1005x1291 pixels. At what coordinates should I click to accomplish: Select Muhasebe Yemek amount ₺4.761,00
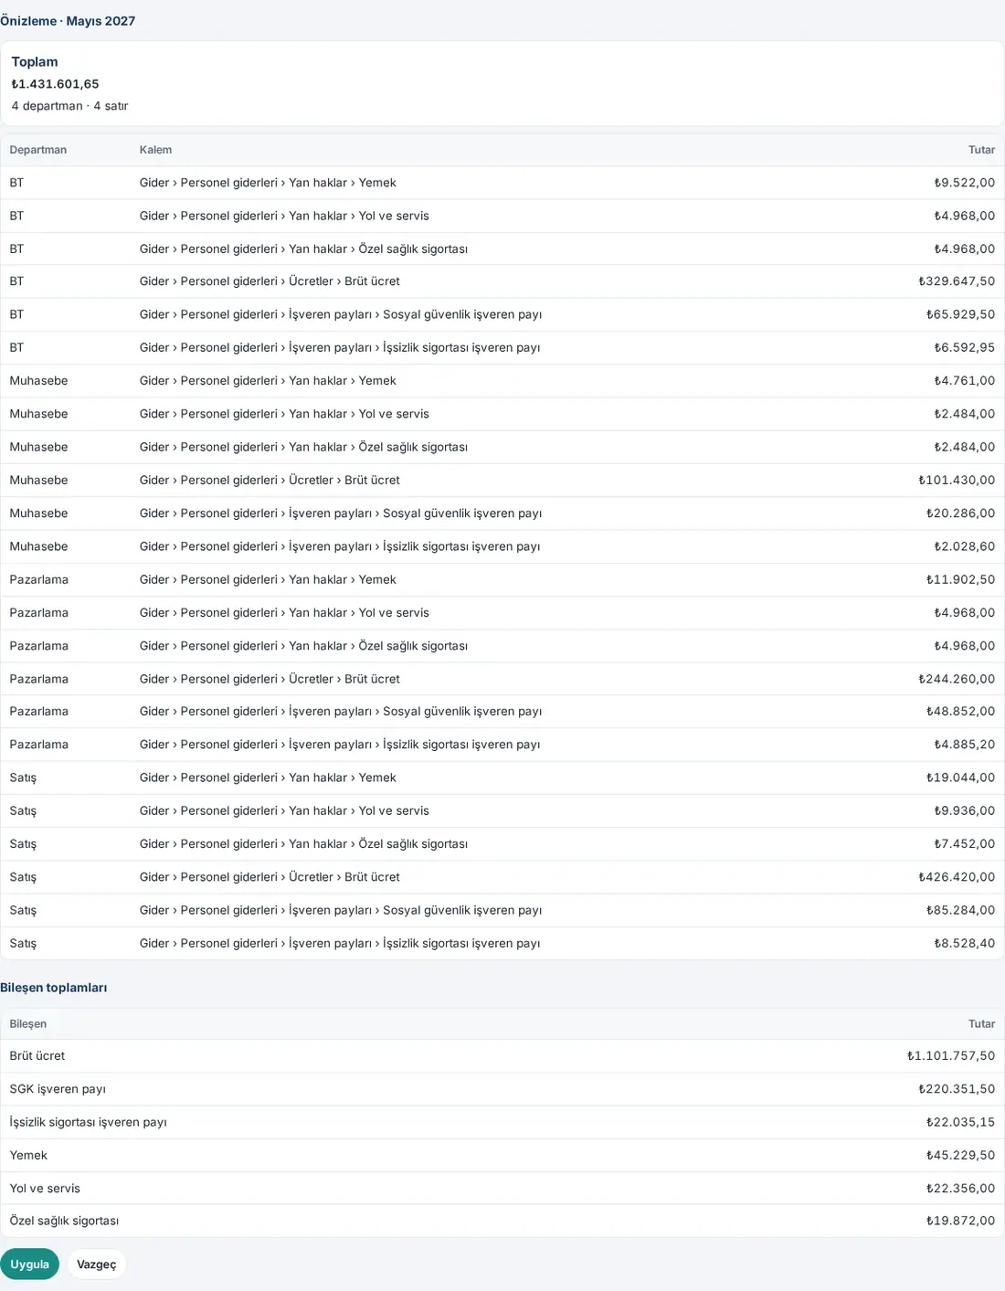[x=964, y=381]
